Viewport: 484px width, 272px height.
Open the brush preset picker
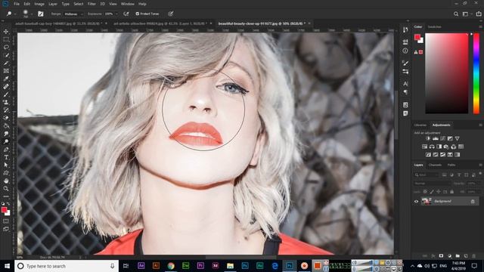(27, 14)
